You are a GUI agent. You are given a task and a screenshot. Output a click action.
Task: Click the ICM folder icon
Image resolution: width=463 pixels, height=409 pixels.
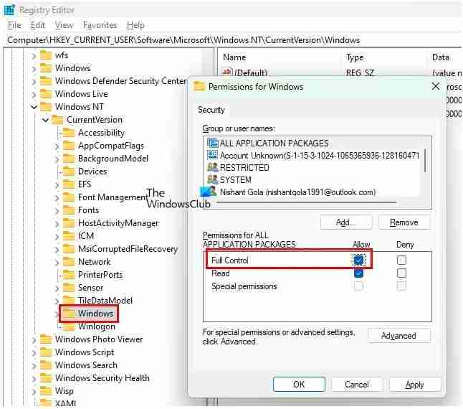tap(69, 236)
